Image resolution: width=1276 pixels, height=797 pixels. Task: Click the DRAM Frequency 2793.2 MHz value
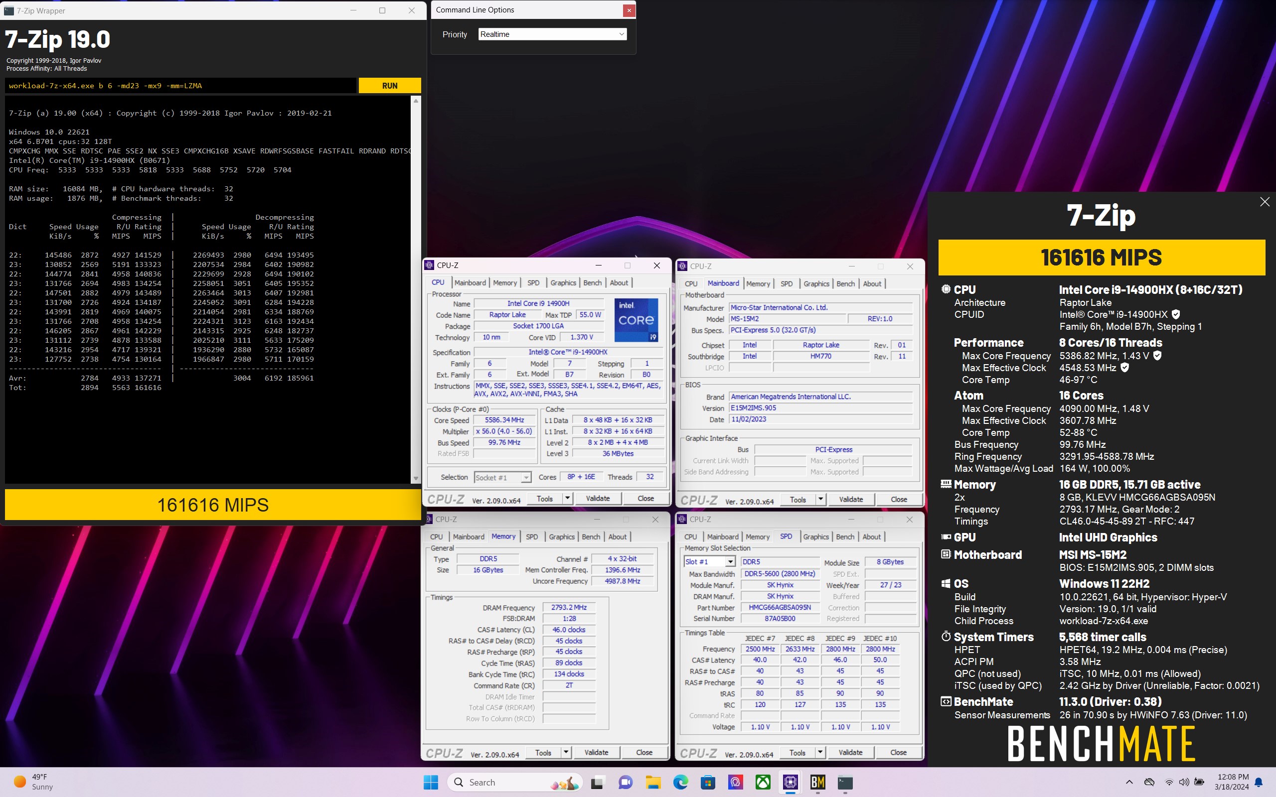pos(568,607)
